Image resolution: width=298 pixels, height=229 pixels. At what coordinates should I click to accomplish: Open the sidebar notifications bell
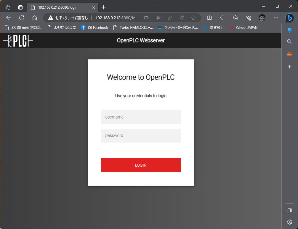click(x=290, y=30)
